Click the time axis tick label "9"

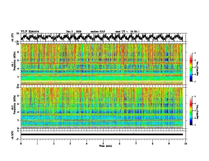(169, 144)
